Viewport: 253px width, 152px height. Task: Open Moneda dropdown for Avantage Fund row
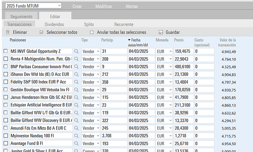[164, 144]
